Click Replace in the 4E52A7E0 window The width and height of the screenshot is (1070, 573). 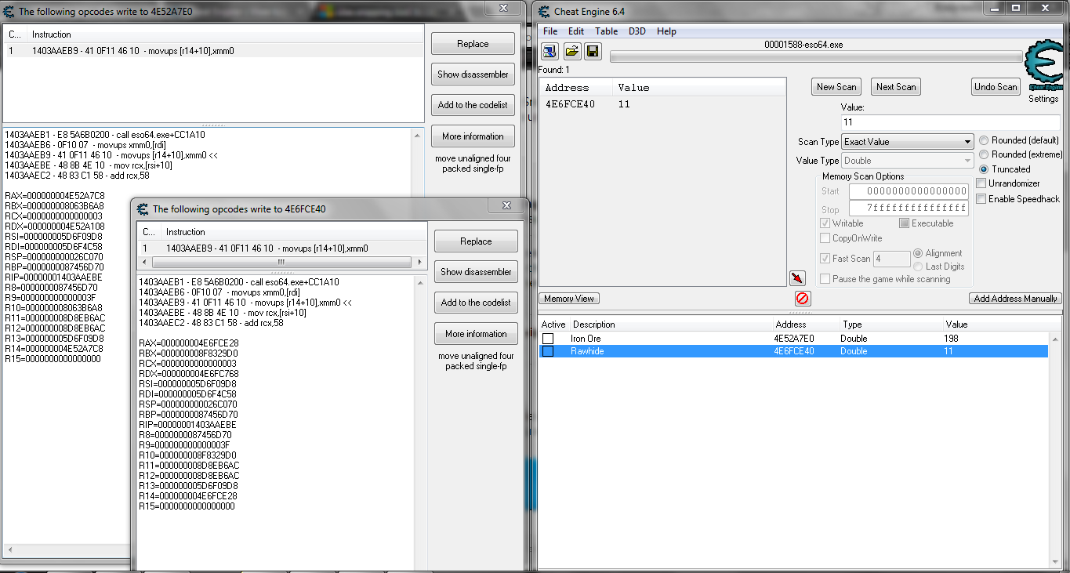(473, 44)
